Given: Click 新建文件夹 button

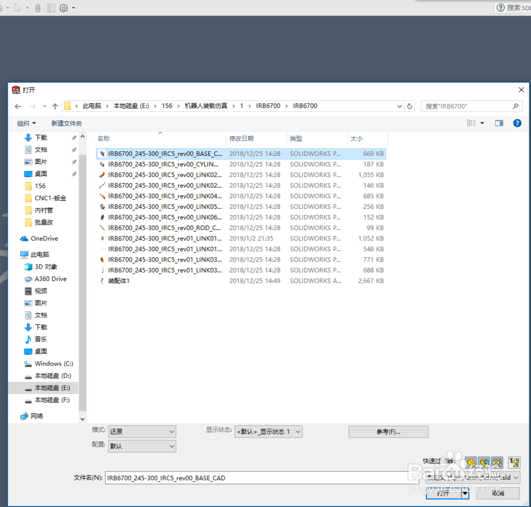Looking at the screenshot, I should [x=66, y=124].
